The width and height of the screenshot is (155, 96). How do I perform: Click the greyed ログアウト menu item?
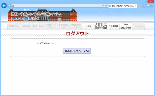point(138,26)
